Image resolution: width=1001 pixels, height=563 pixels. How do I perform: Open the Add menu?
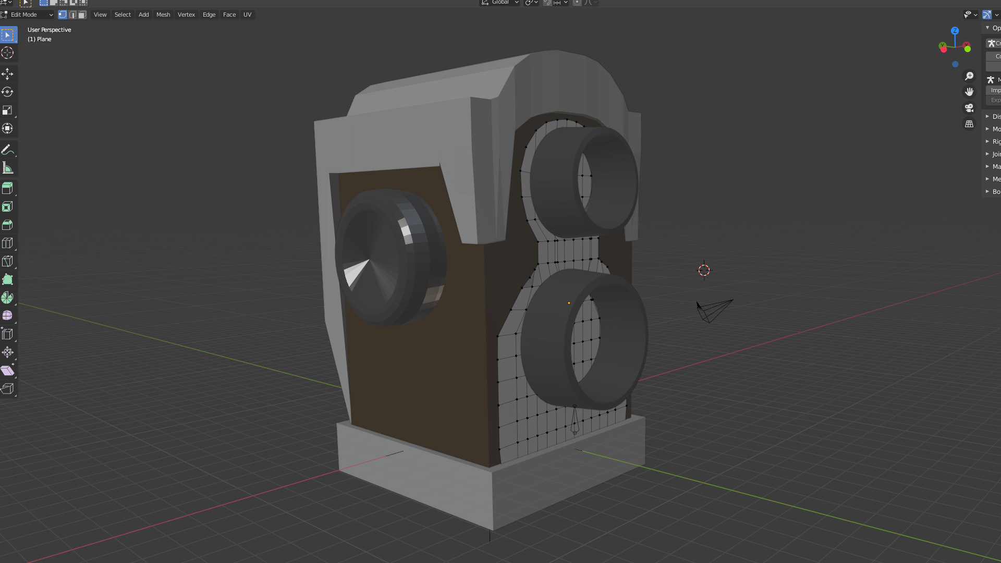coord(144,15)
